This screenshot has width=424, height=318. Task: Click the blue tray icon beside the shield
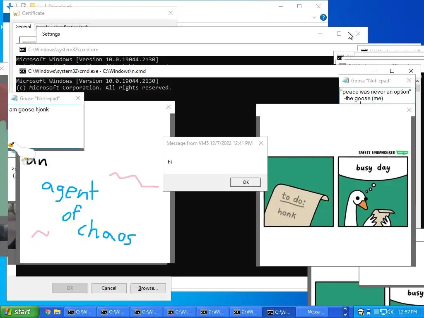click(x=368, y=312)
